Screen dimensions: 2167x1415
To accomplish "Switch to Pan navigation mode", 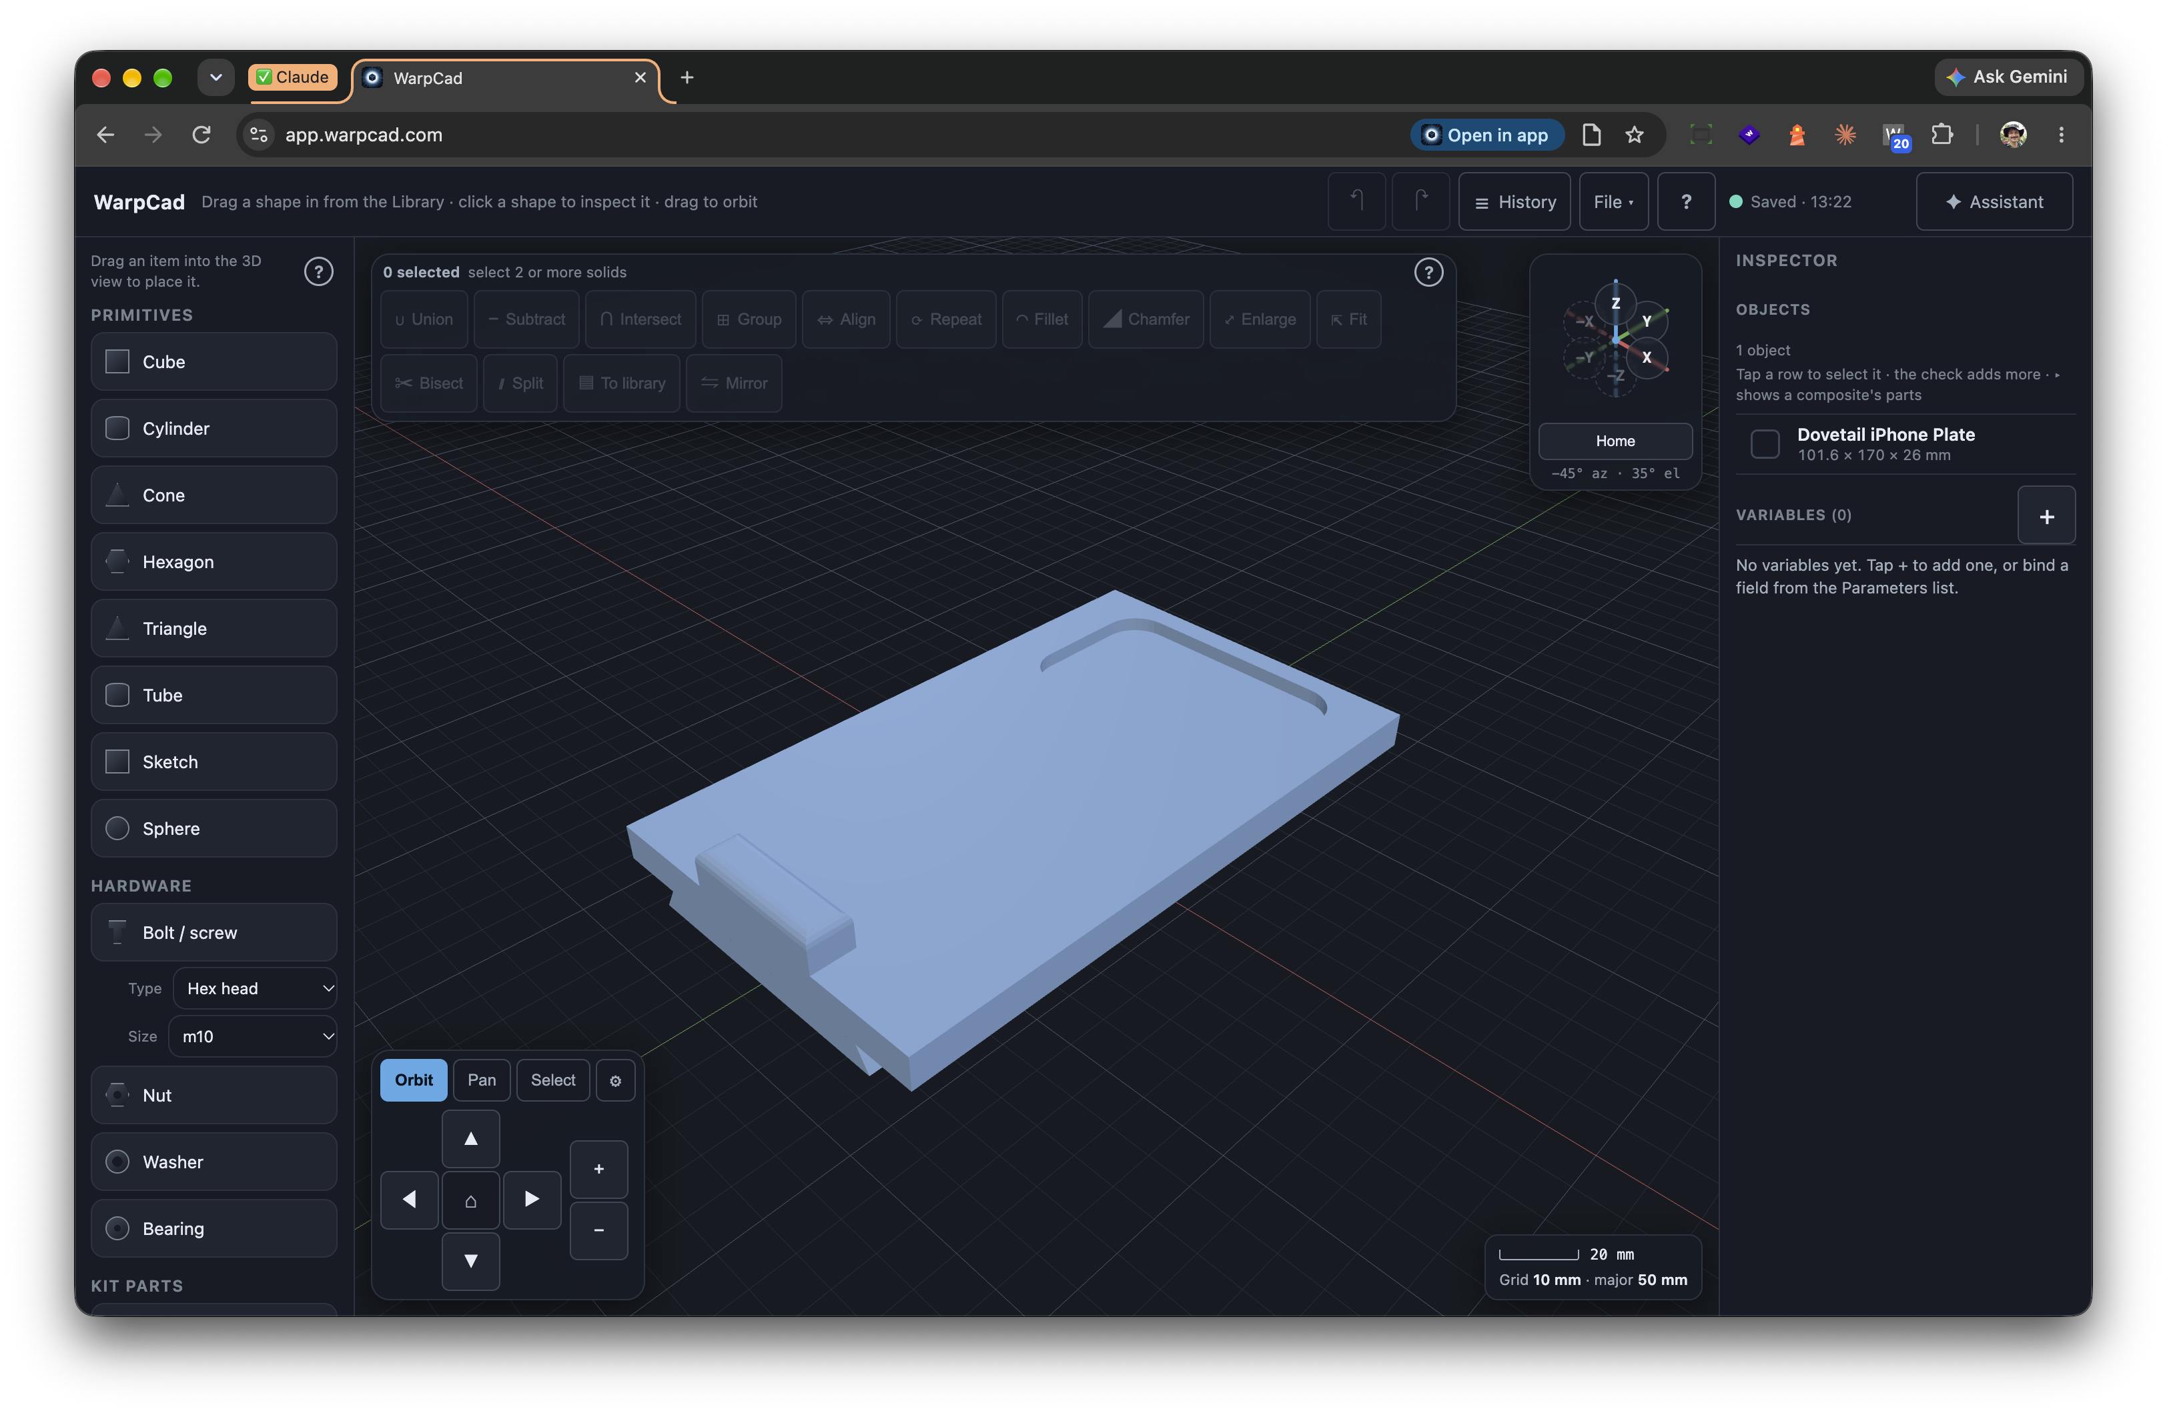I will click(482, 1080).
